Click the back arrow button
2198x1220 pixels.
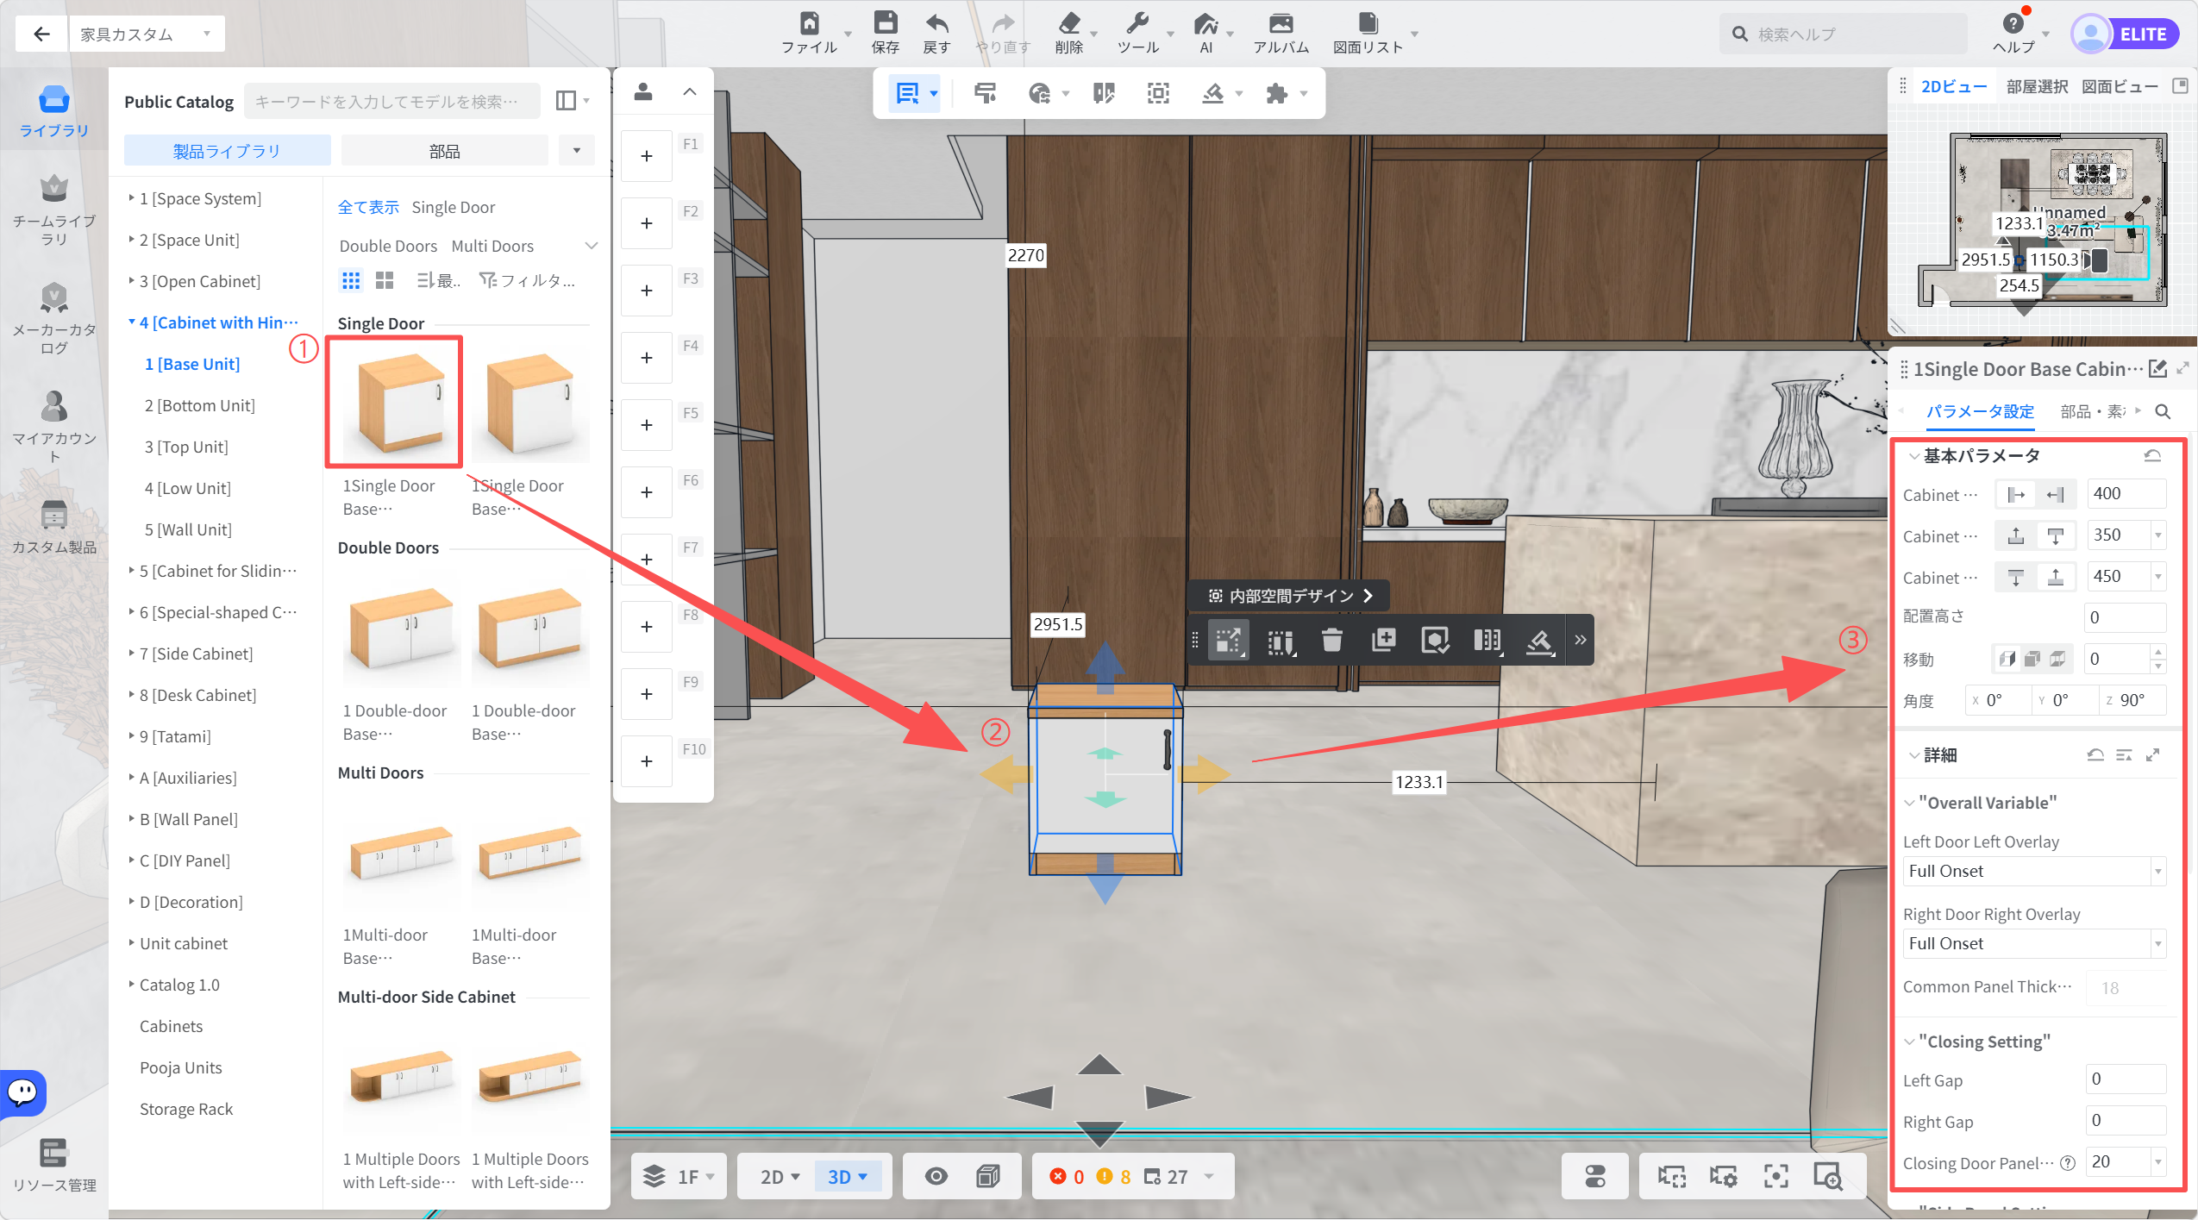[41, 34]
